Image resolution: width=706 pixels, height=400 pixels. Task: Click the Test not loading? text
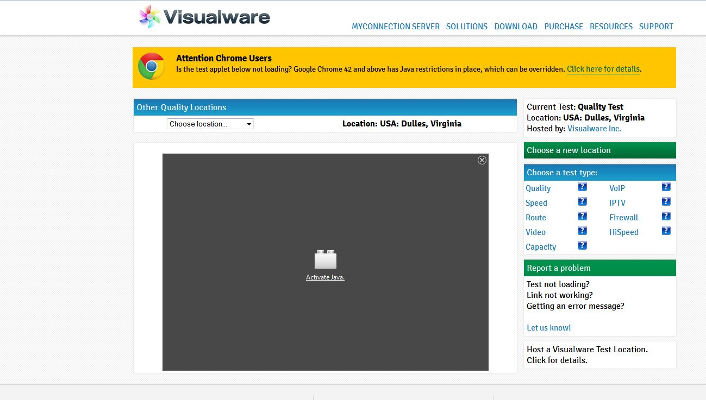[x=558, y=284]
